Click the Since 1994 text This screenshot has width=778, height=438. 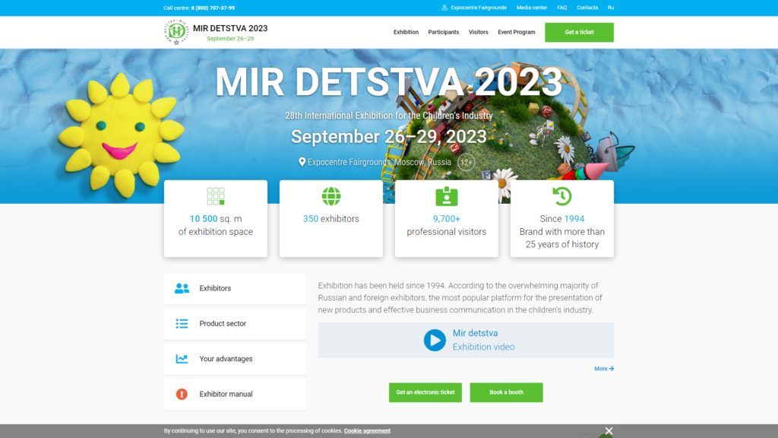click(562, 219)
